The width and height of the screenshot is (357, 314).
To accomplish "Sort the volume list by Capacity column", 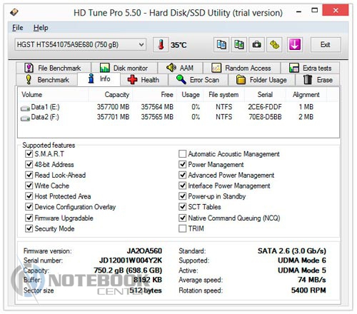I will tap(111, 95).
